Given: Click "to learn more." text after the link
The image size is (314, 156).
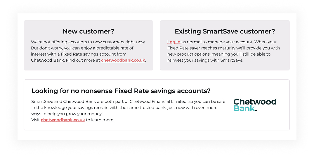Looking at the screenshot, I should [100, 120].
